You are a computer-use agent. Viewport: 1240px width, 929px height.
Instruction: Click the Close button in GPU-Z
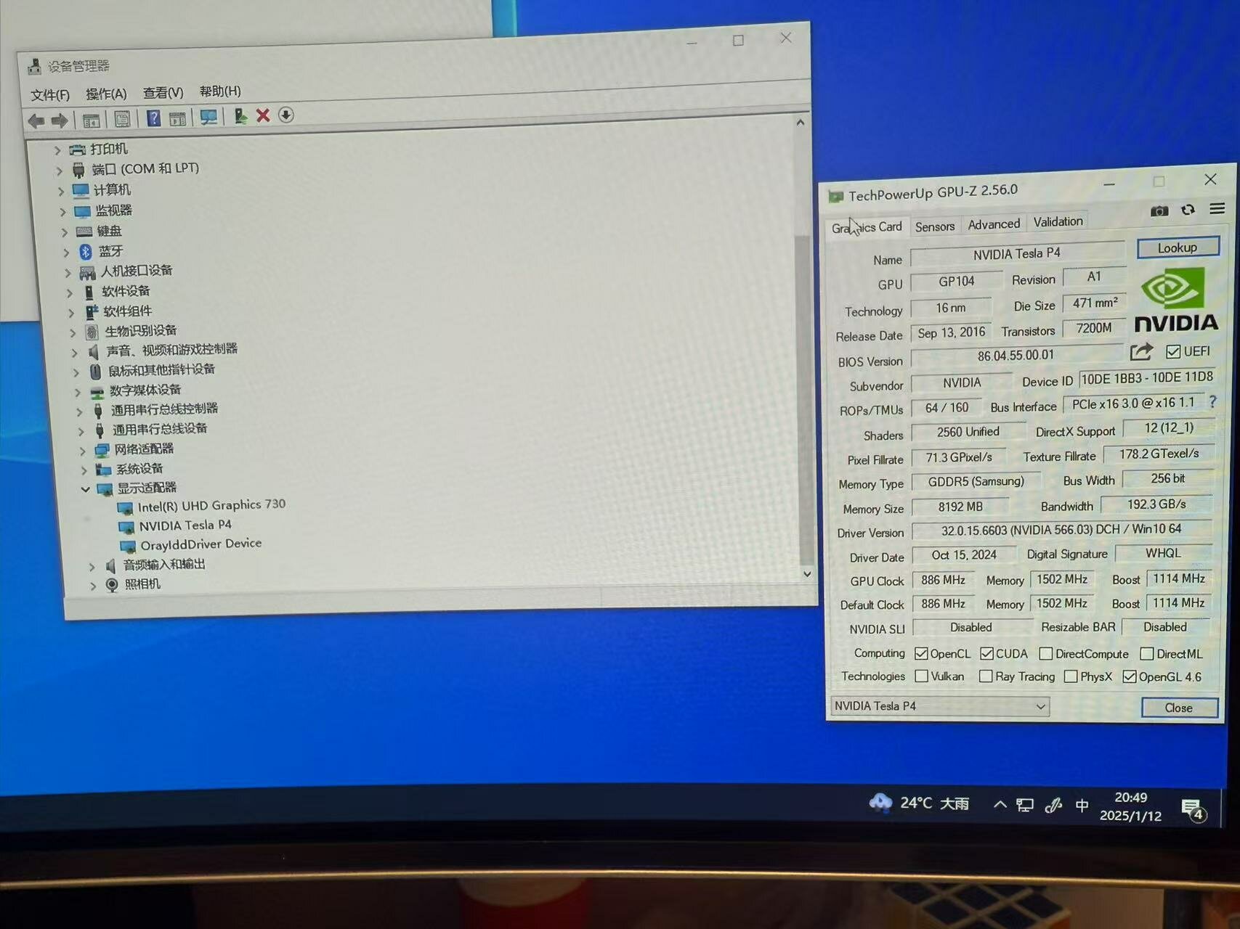tap(1178, 708)
